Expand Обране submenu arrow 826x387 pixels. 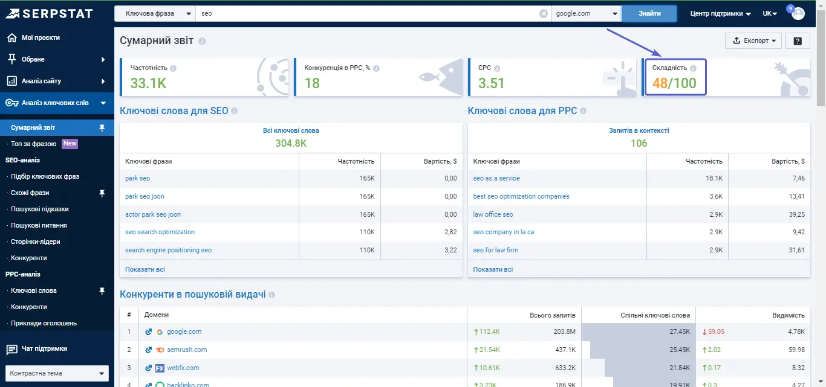pyautogui.click(x=103, y=59)
